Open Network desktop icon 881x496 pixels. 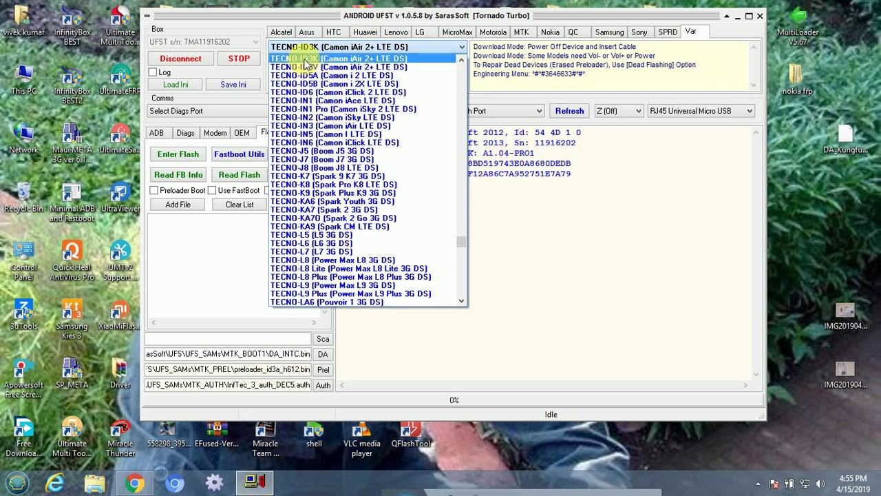(23, 138)
